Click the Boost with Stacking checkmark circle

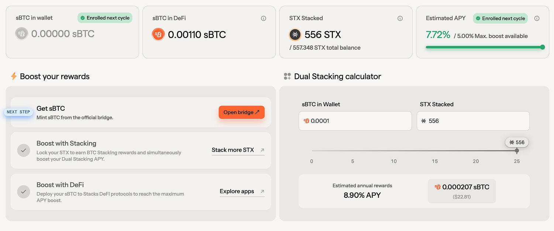coord(24,150)
